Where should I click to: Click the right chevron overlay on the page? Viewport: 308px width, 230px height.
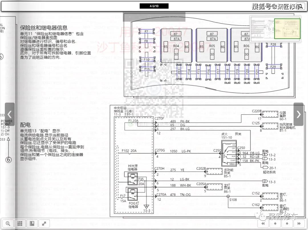[x=298, y=114]
